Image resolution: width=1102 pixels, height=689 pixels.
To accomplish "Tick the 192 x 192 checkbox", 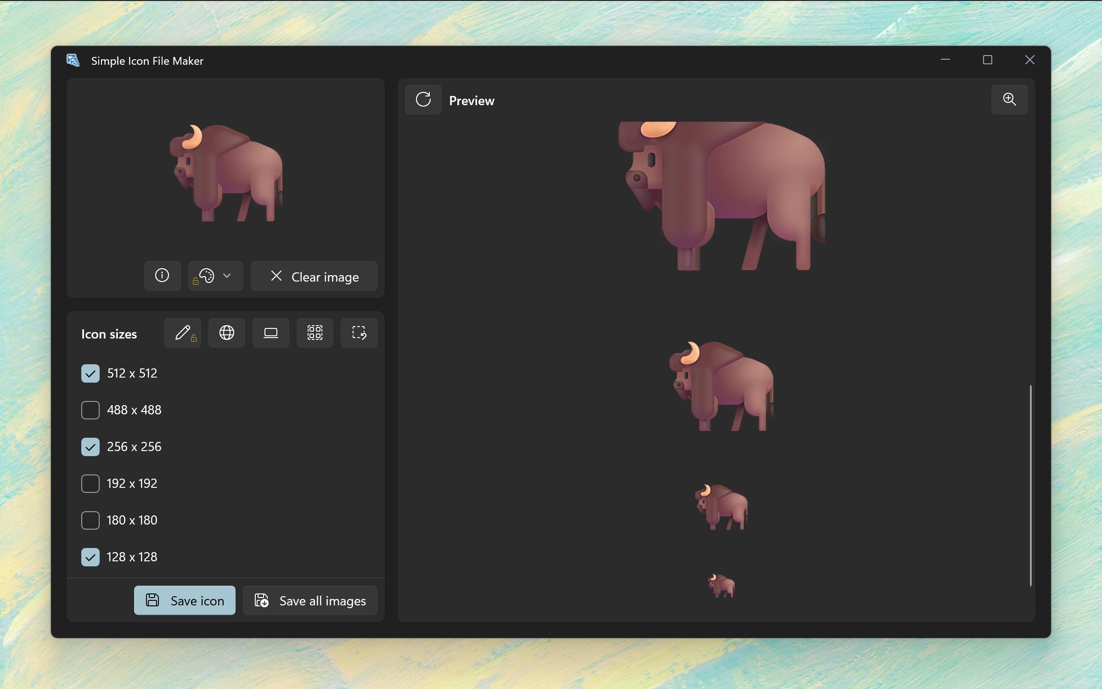I will click(90, 484).
